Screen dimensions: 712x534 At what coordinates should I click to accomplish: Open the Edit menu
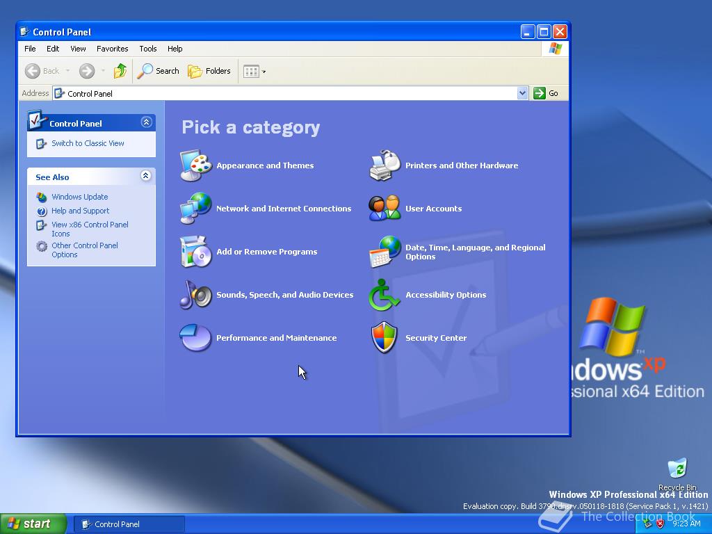coord(53,49)
